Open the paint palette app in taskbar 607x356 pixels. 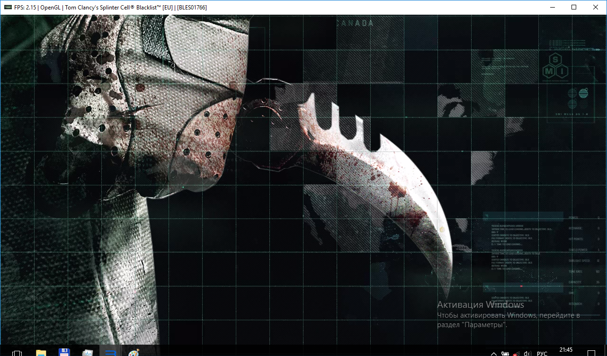(x=134, y=353)
